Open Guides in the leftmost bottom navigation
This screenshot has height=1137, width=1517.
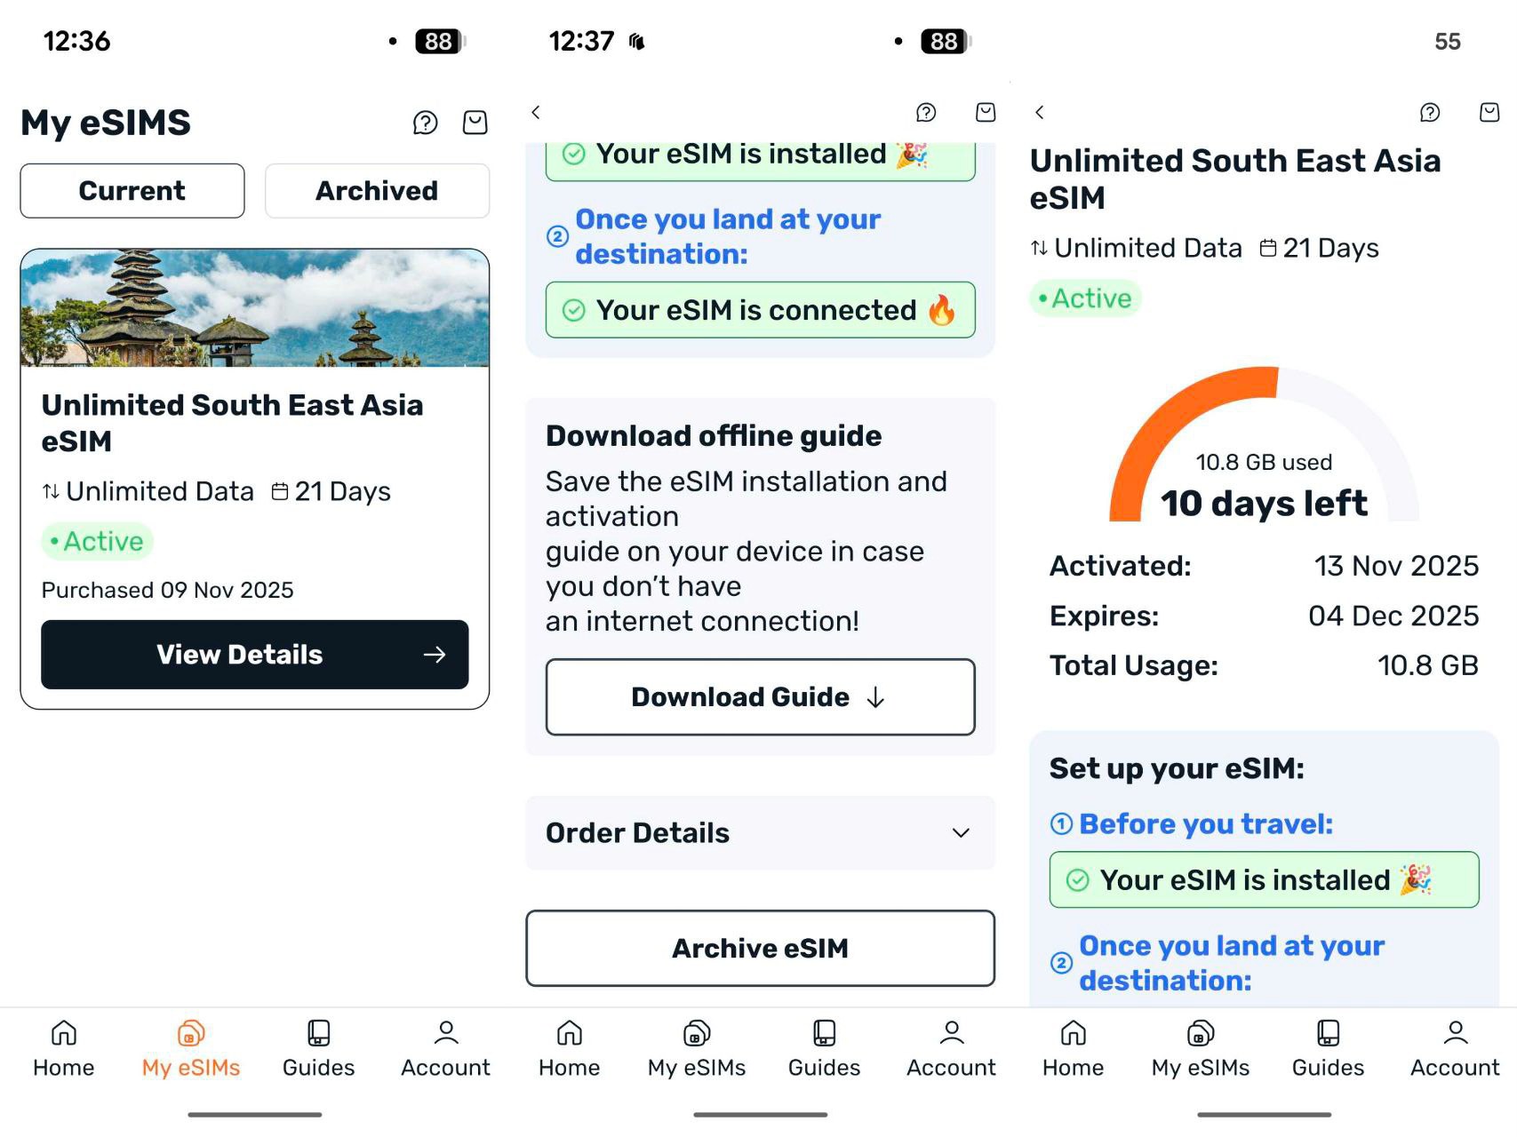coord(318,1048)
